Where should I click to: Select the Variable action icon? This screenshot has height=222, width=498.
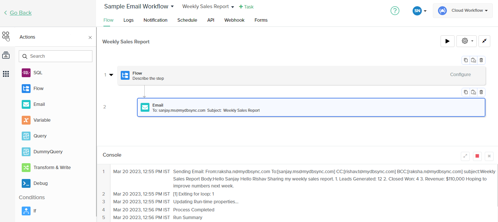pyautogui.click(x=26, y=120)
